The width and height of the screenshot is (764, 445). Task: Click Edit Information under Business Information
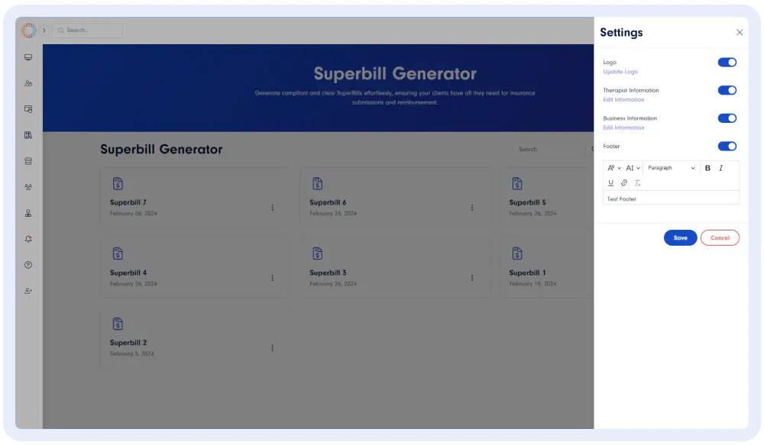[x=623, y=127]
